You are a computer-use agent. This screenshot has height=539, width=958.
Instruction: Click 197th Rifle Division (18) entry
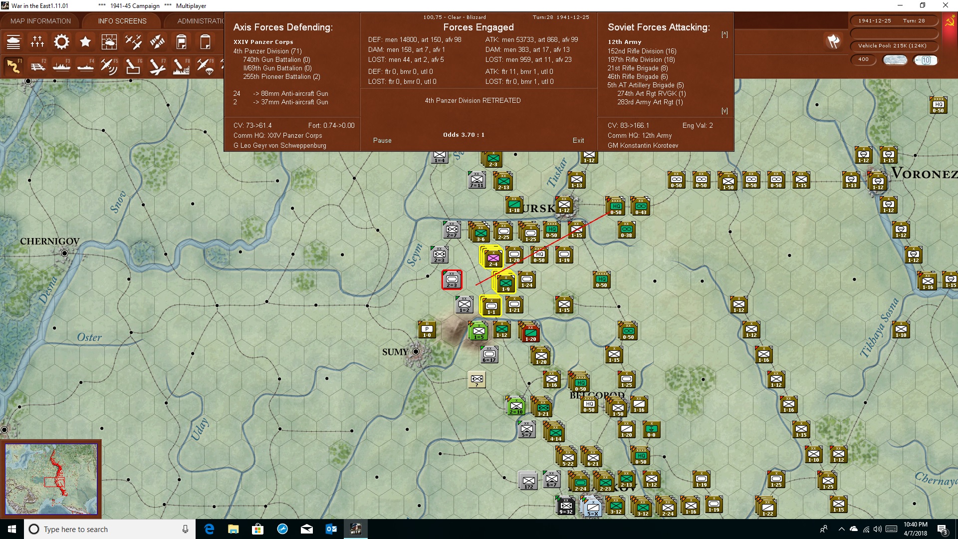tap(641, 59)
